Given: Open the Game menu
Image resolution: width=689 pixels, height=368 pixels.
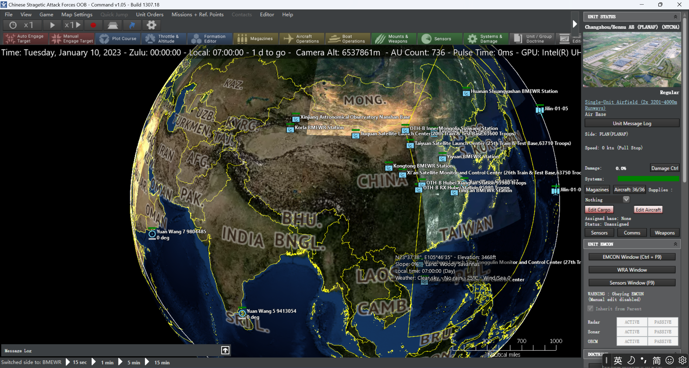Looking at the screenshot, I should 46,15.
